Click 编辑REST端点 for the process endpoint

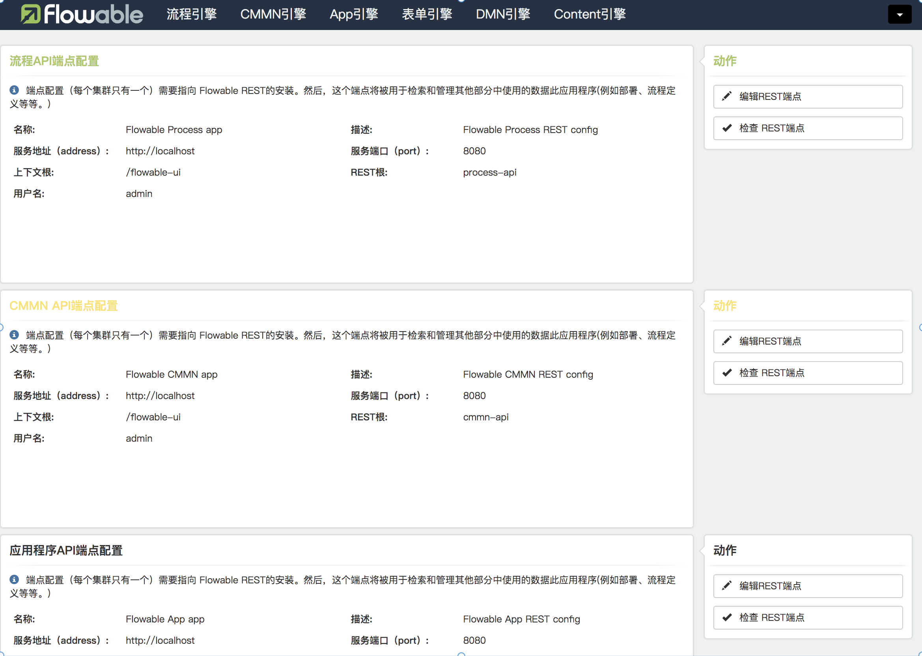(808, 97)
